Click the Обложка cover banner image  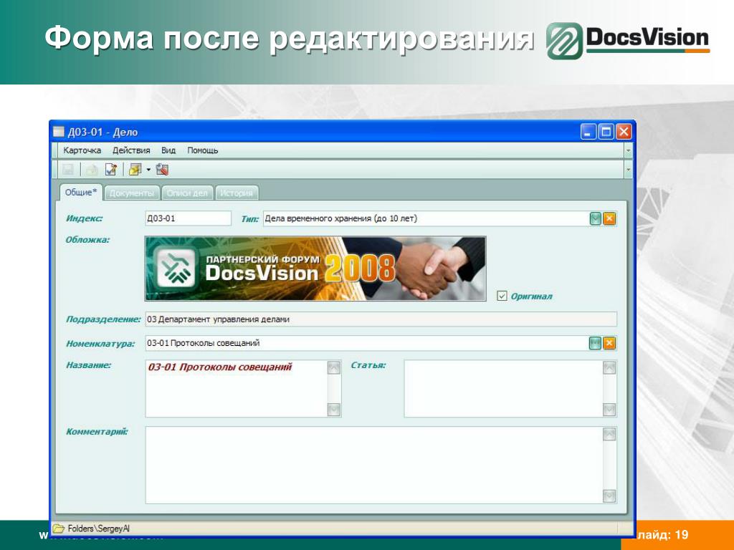(x=315, y=269)
